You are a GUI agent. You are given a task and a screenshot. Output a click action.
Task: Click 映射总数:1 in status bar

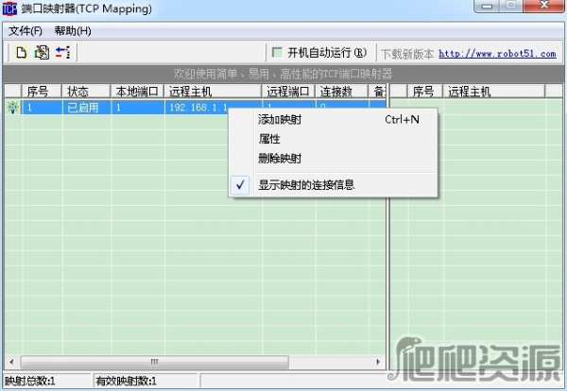30,381
